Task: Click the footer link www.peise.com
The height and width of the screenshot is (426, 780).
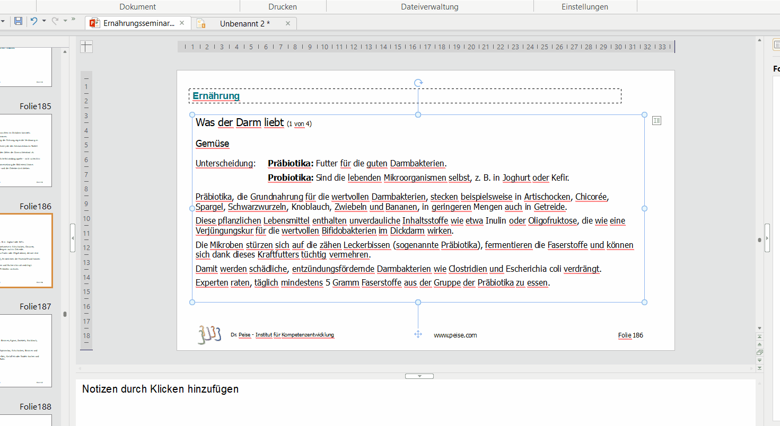Action: point(455,335)
